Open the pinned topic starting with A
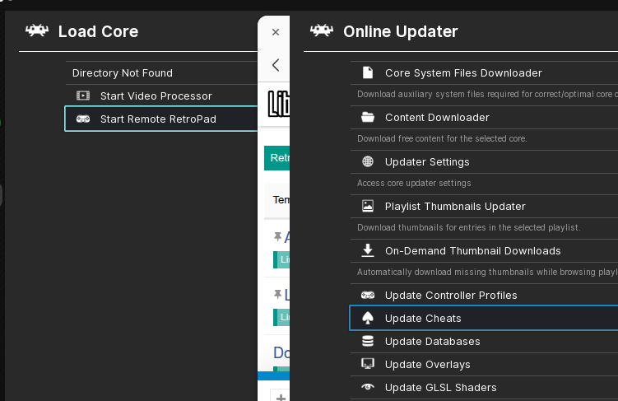The width and height of the screenshot is (618, 401). 286,238
